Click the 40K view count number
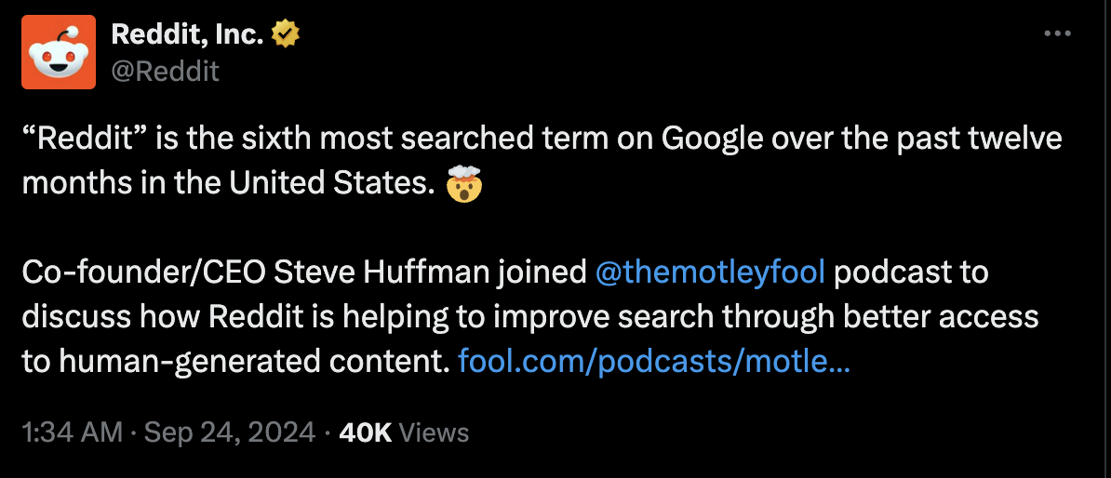 tap(367, 432)
